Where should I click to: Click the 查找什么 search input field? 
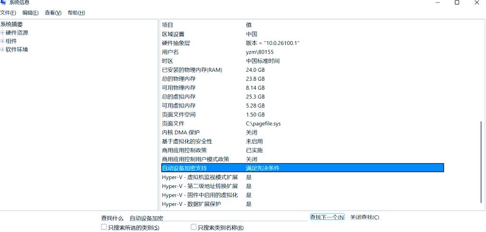218,218
